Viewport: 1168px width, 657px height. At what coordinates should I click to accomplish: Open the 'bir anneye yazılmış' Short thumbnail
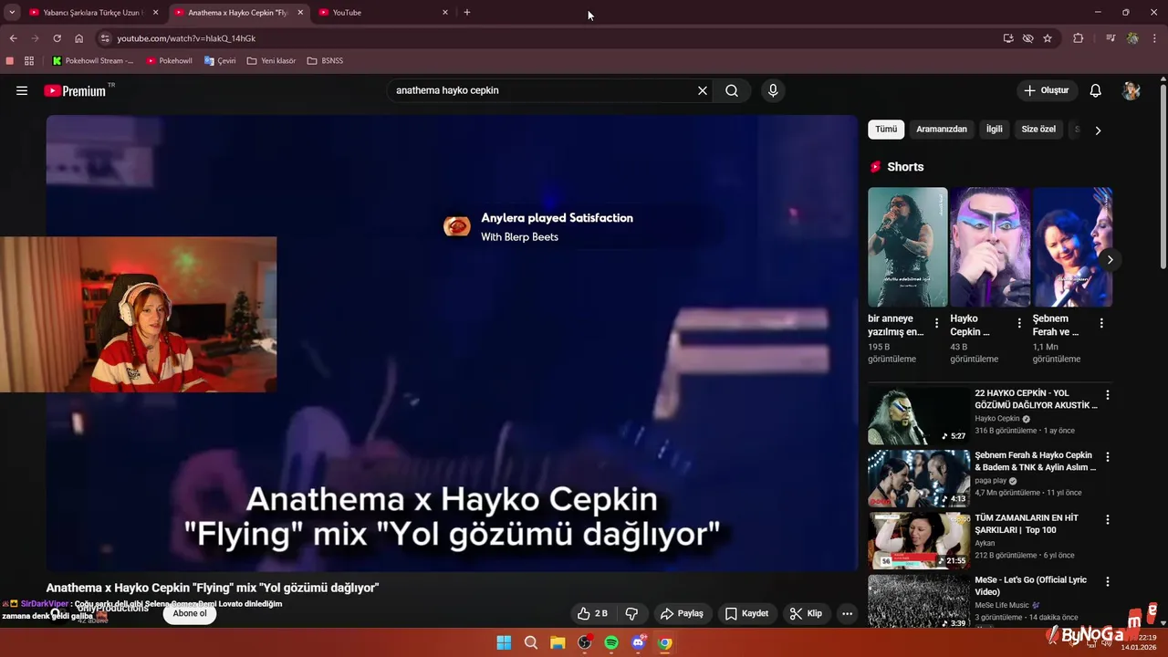click(x=908, y=247)
